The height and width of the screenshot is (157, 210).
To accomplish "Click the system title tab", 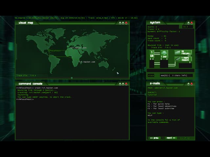I will 155,23.
